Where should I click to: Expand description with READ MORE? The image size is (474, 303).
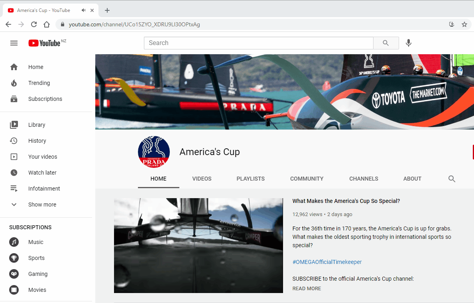tap(307, 289)
